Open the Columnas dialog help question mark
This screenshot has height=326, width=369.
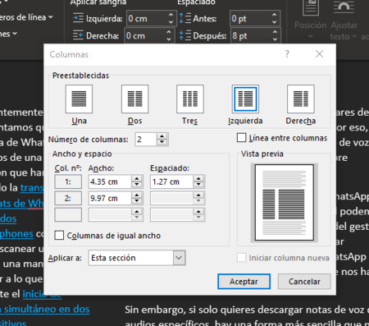[x=287, y=54]
